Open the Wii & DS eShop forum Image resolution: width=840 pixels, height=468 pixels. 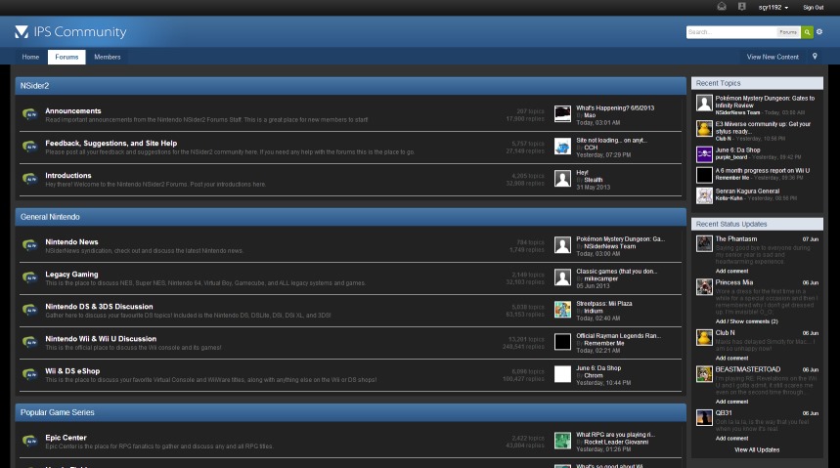[72, 370]
